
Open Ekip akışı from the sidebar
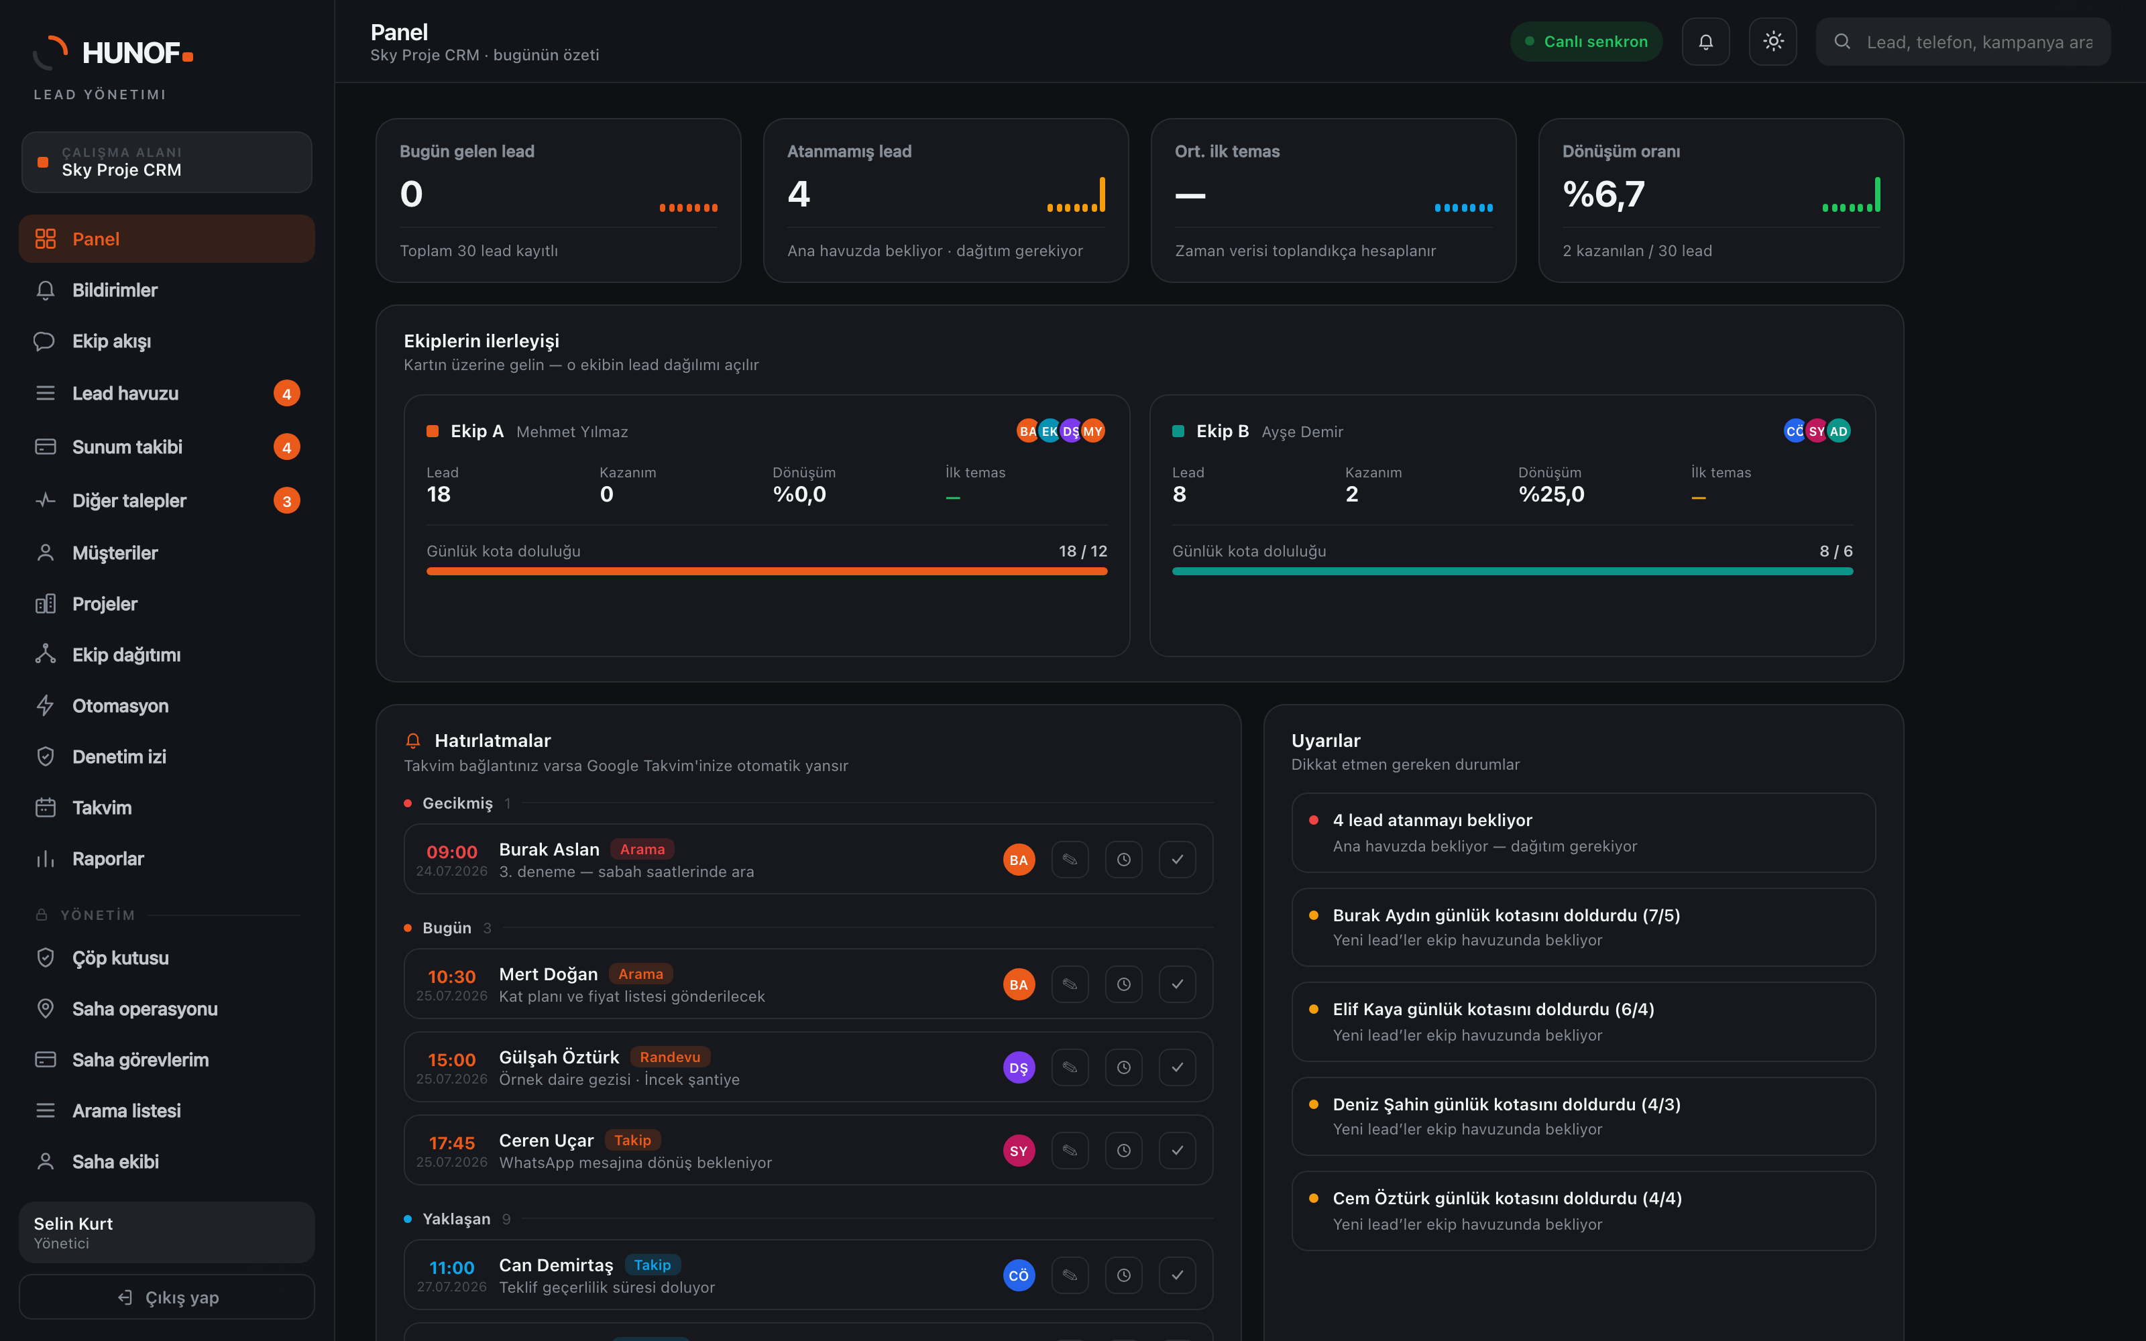point(167,341)
